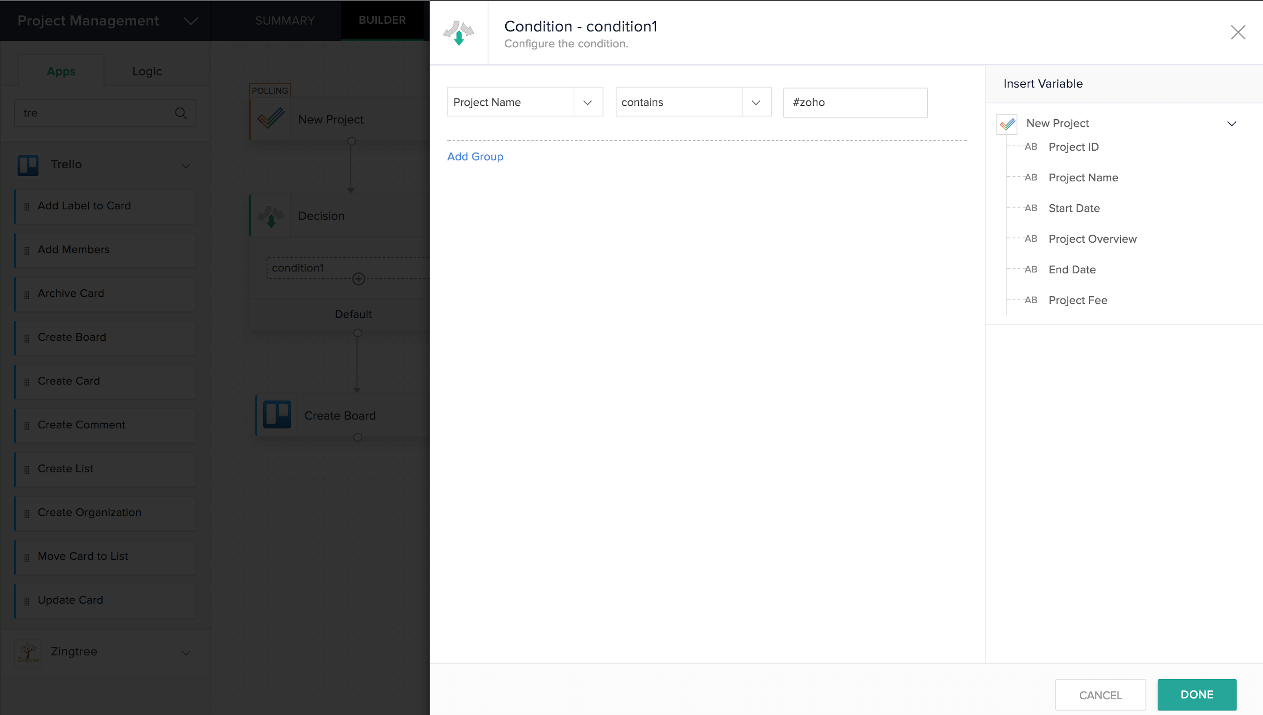Switch to the Logic tab
Image resolution: width=1263 pixels, height=715 pixels.
tap(147, 71)
